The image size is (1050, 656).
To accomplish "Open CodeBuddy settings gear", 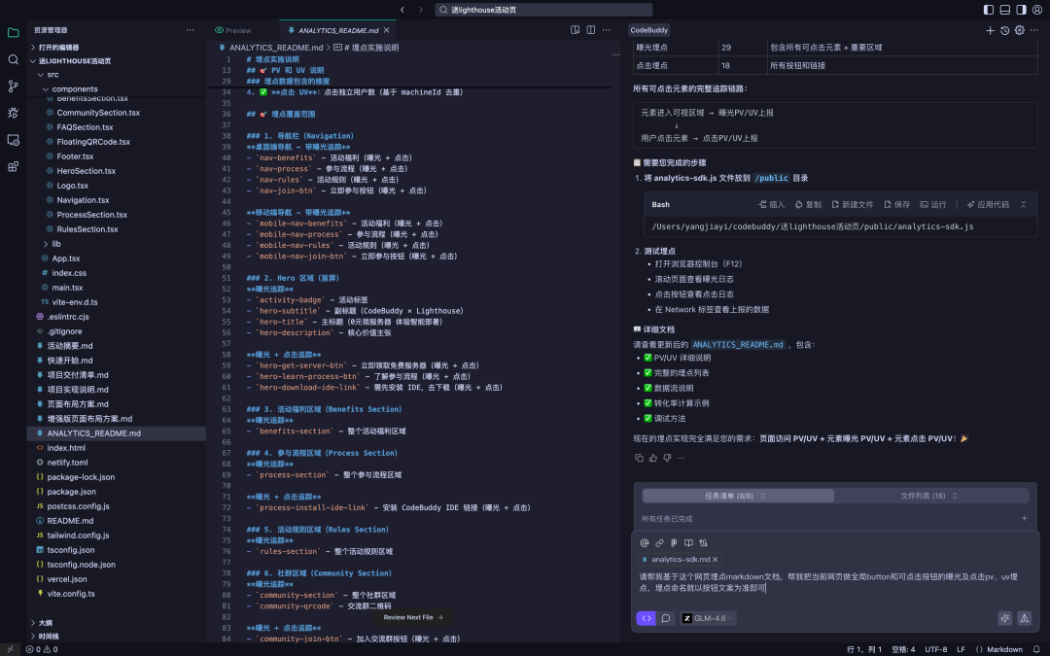I will [1019, 30].
